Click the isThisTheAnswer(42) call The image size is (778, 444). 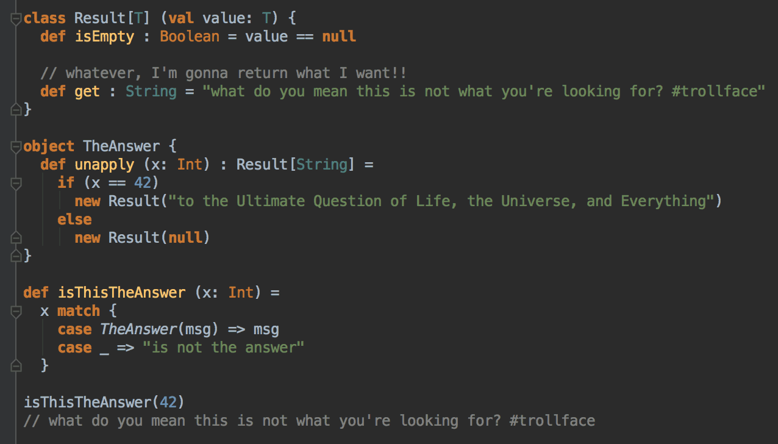pos(104,403)
